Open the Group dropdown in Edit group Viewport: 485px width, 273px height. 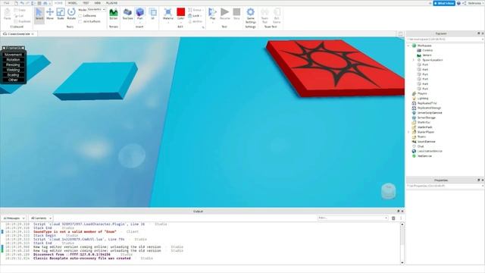click(195, 10)
